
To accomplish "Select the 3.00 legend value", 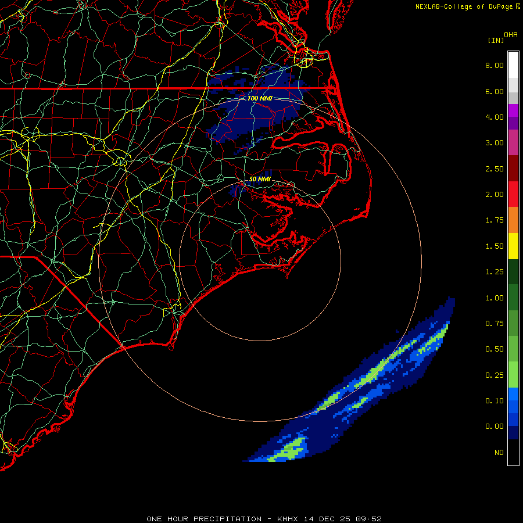I will click(495, 143).
